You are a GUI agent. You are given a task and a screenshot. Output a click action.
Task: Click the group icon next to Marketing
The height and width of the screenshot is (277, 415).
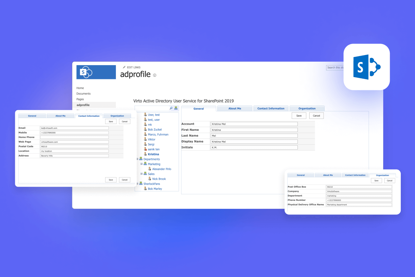tap(145, 164)
